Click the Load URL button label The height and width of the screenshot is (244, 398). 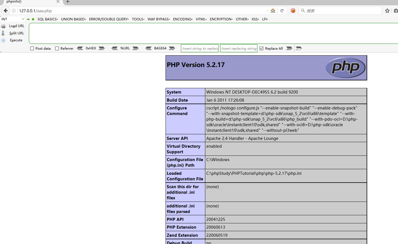17,26
